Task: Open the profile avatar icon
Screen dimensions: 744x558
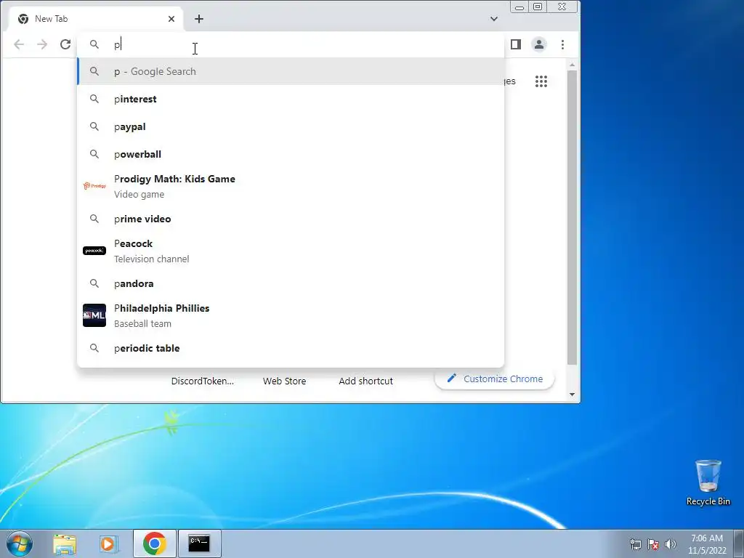Action: click(539, 44)
